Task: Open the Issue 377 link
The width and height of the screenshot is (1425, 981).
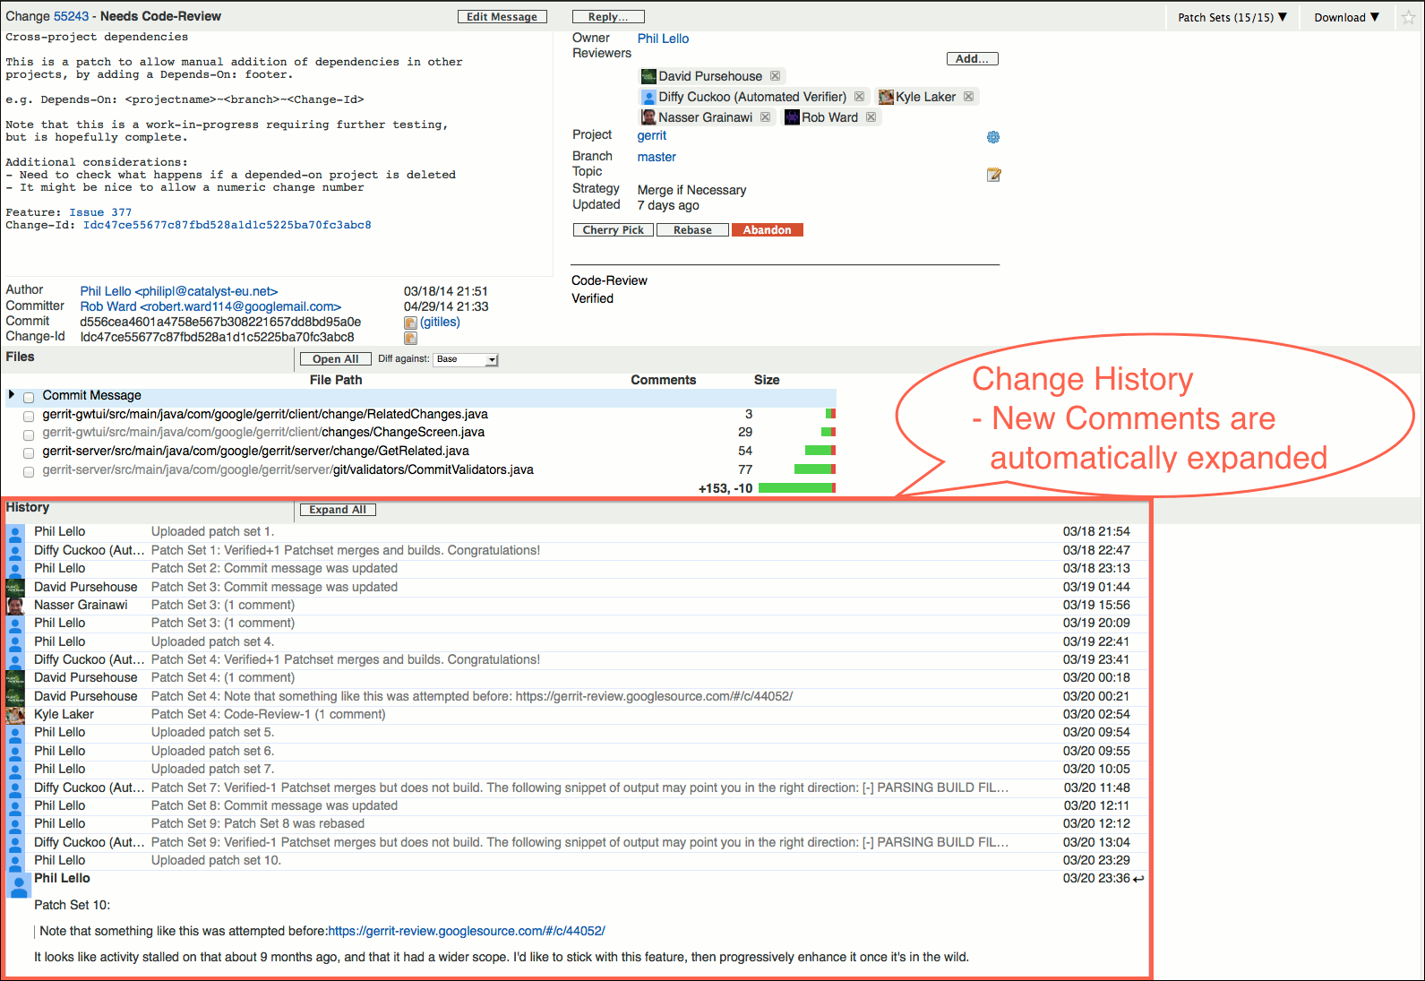Action: pos(100,212)
